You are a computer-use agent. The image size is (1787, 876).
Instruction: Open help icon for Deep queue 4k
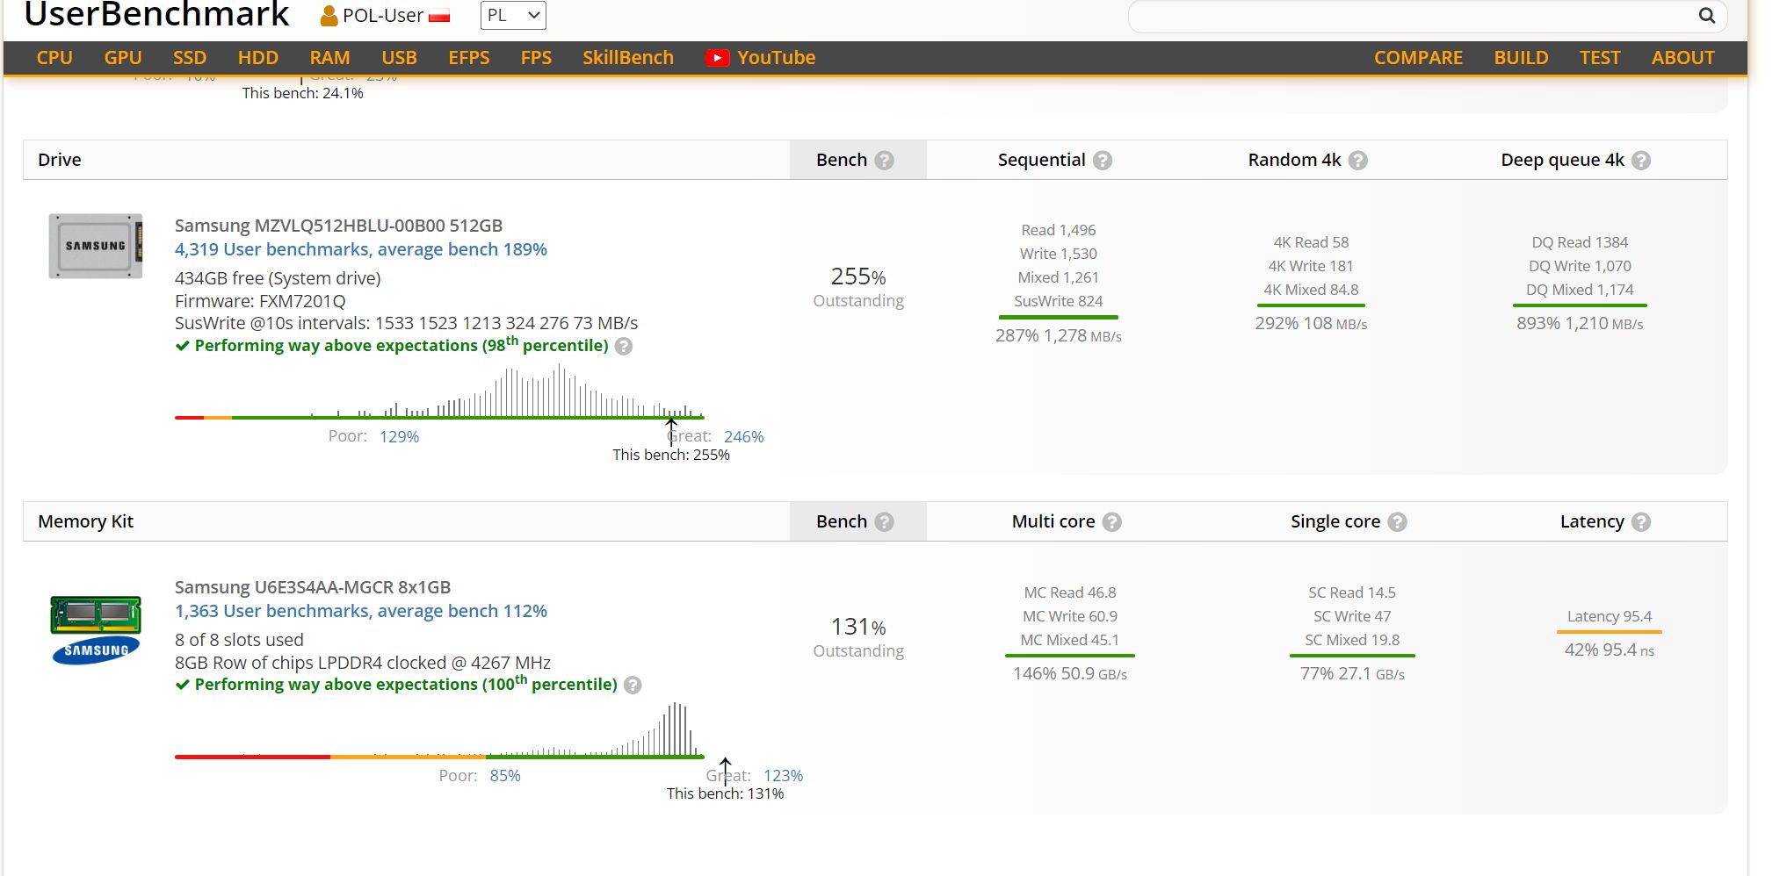click(1640, 161)
